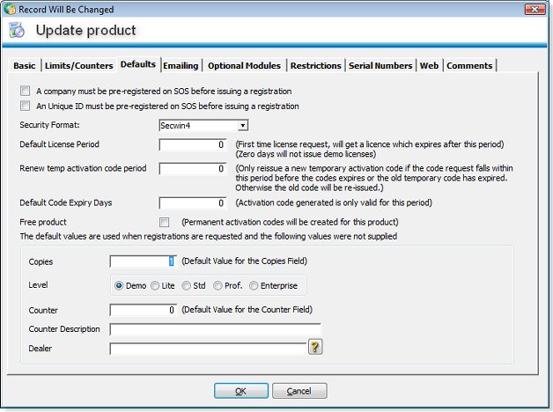553x412 pixels.
Task: Enable company must be pre-registered checkbox
Action: [24, 91]
